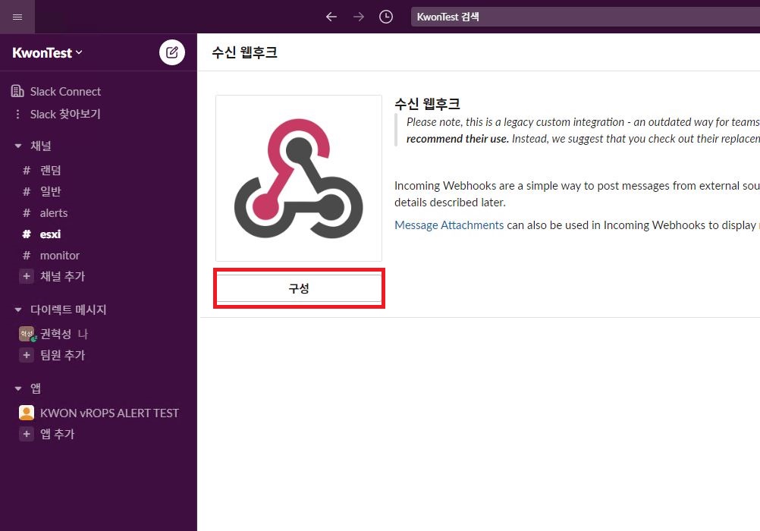Click the plus icon for 팀원 추가
Screen dimensions: 760x531
tap(27, 355)
